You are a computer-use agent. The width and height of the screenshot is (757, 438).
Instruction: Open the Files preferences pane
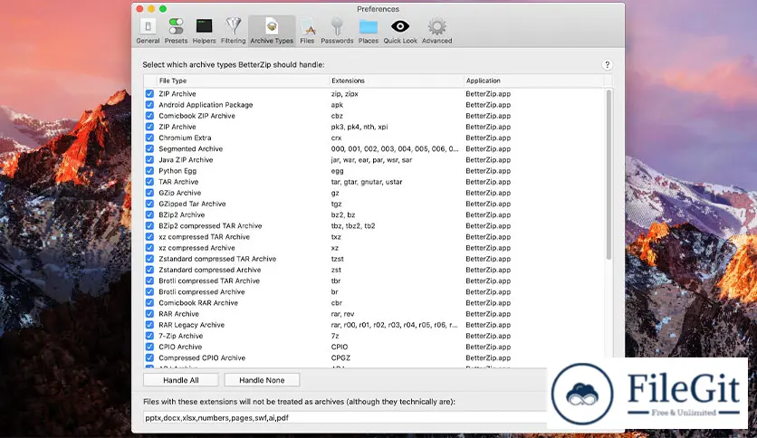pos(307,31)
